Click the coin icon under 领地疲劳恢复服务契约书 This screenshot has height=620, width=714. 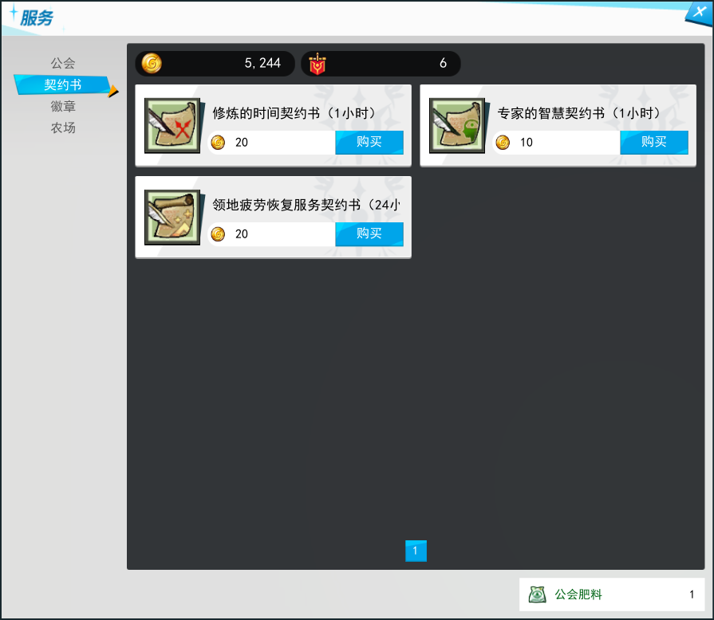218,234
